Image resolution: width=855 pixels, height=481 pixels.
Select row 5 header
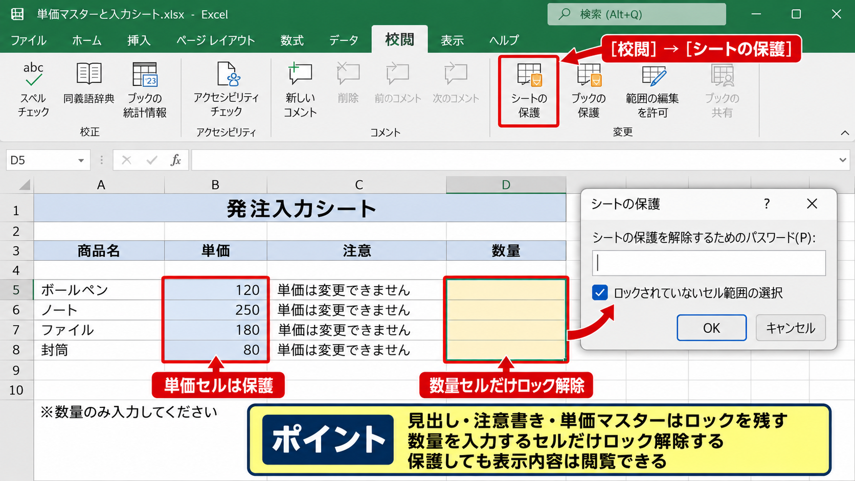[x=16, y=290]
